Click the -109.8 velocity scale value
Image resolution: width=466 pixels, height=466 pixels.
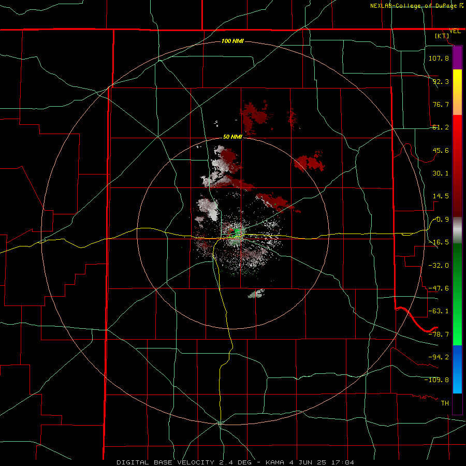(x=436, y=380)
